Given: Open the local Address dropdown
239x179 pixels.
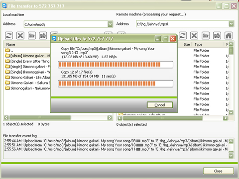Looking at the screenshot, I should (x=110, y=24).
